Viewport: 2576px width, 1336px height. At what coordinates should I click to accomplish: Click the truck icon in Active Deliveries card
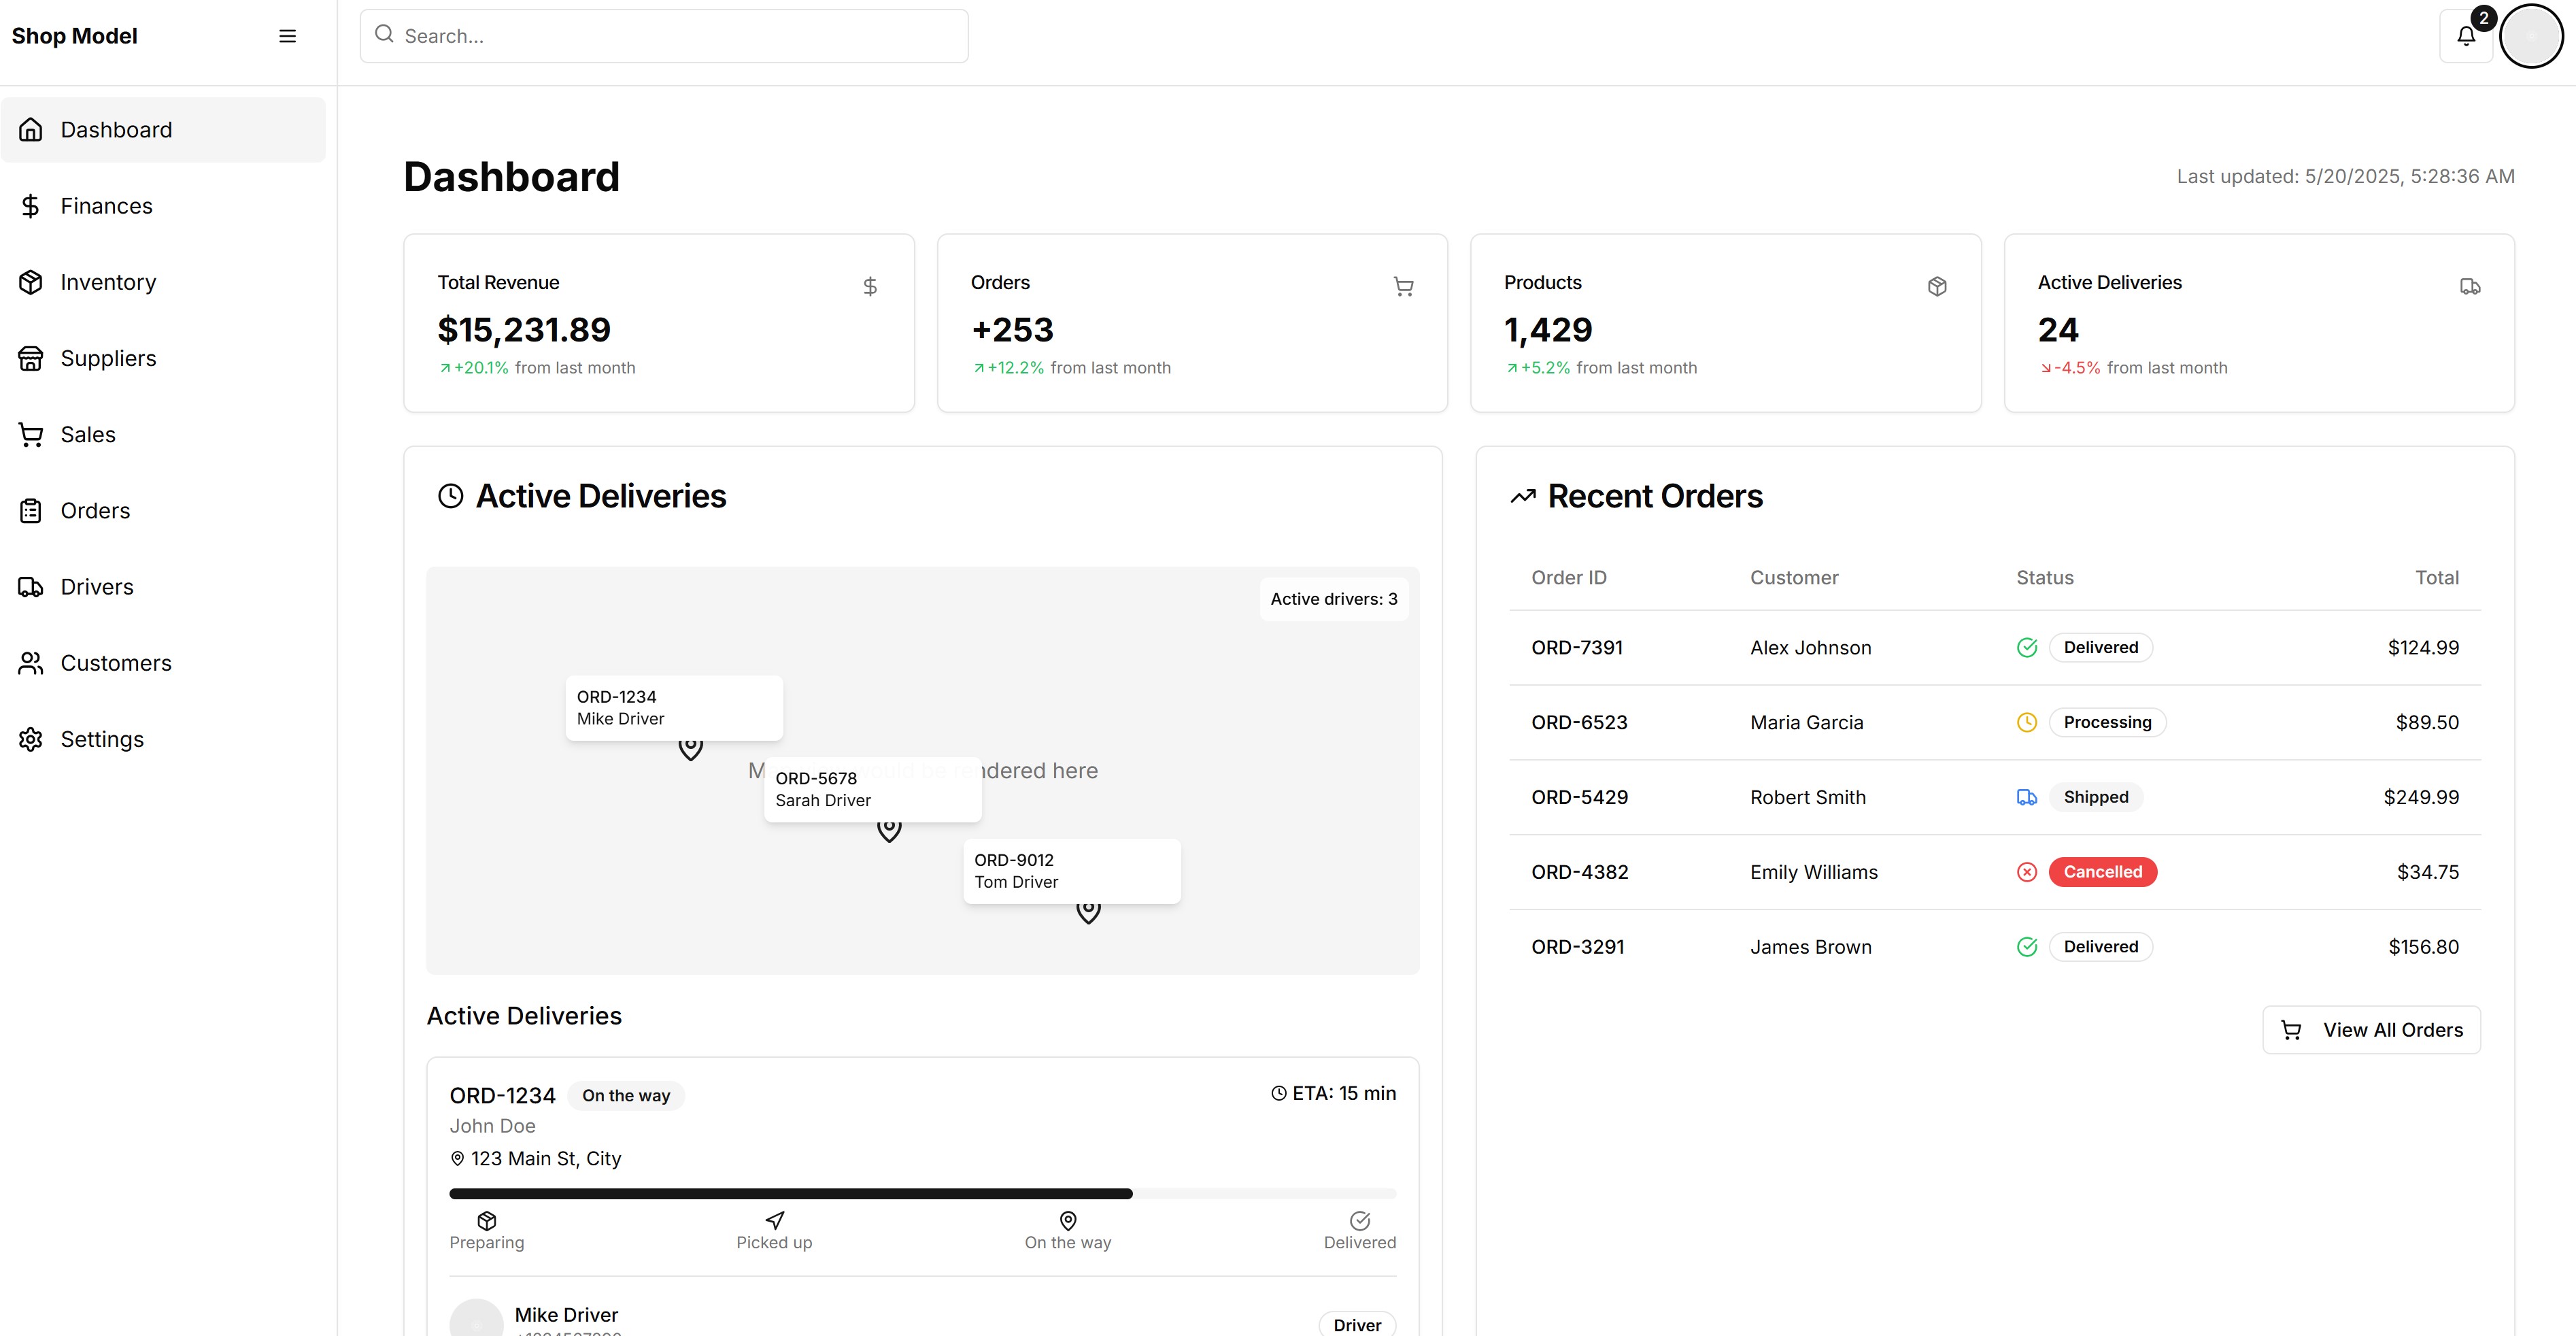[x=2470, y=287]
